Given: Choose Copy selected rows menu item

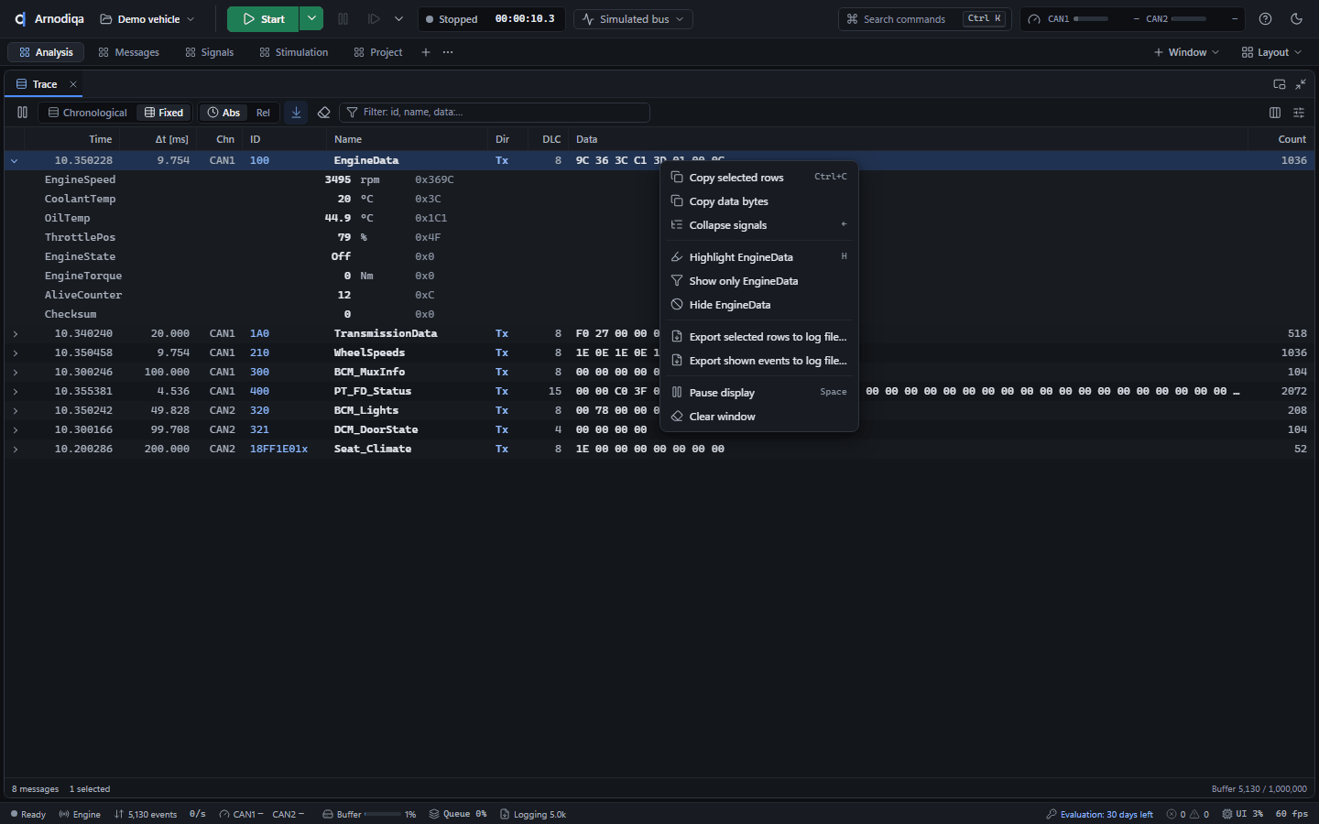Looking at the screenshot, I should (758, 178).
